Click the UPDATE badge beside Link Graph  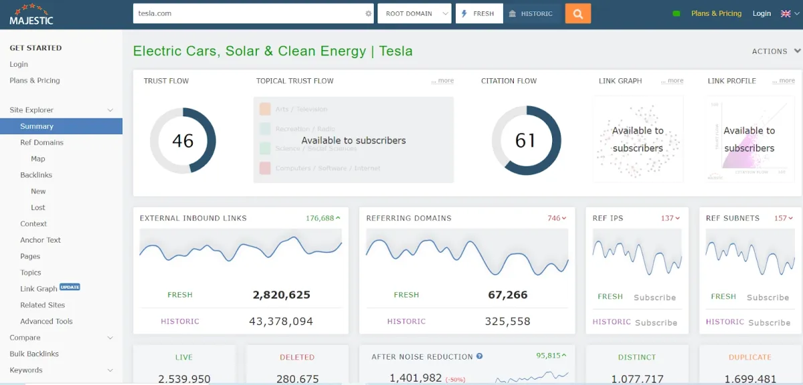coord(70,287)
